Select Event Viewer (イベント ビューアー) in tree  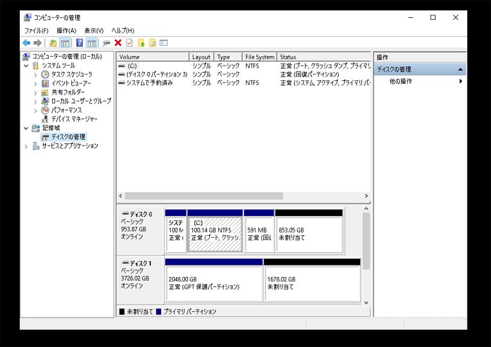click(71, 84)
